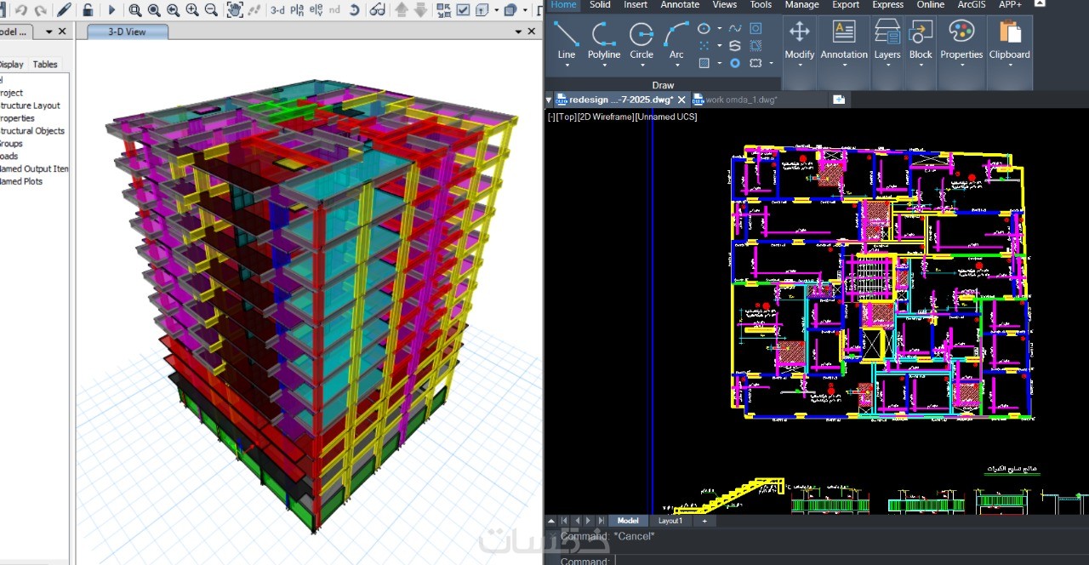The image size is (1089, 565).
Task: Switch to Tables tab in explorer
Action: [45, 64]
